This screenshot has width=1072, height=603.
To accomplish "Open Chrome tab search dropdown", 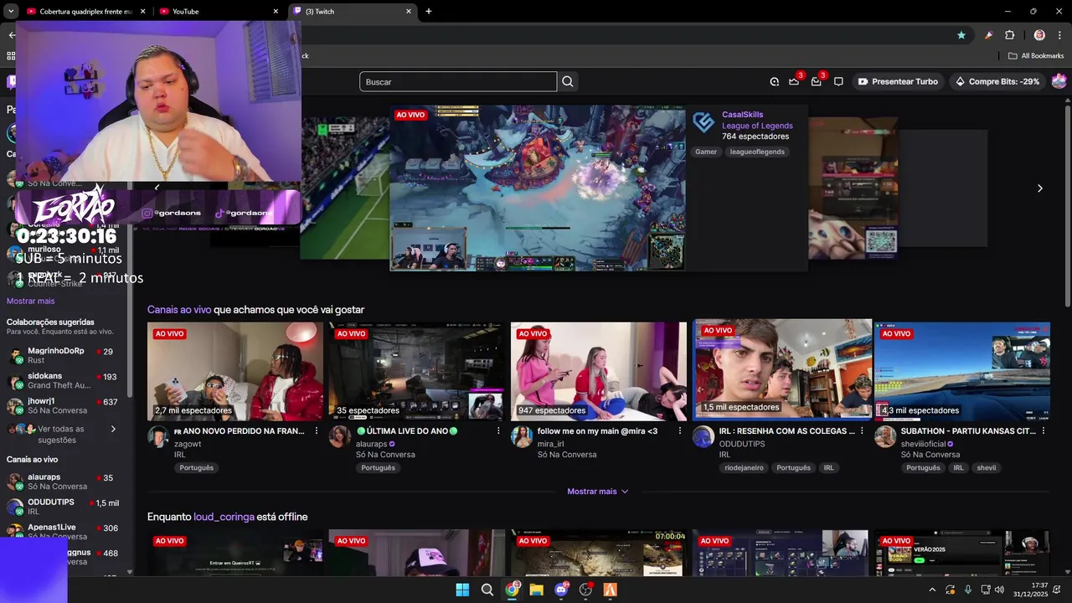I will [11, 11].
